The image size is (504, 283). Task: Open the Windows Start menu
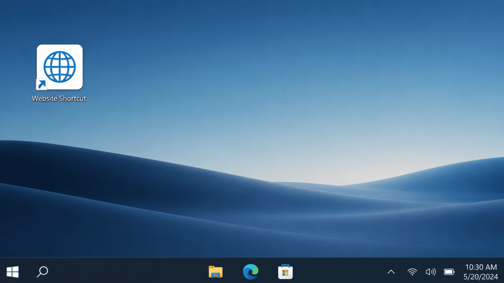13,272
